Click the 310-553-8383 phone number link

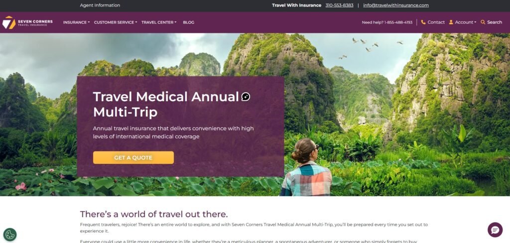(x=339, y=5)
